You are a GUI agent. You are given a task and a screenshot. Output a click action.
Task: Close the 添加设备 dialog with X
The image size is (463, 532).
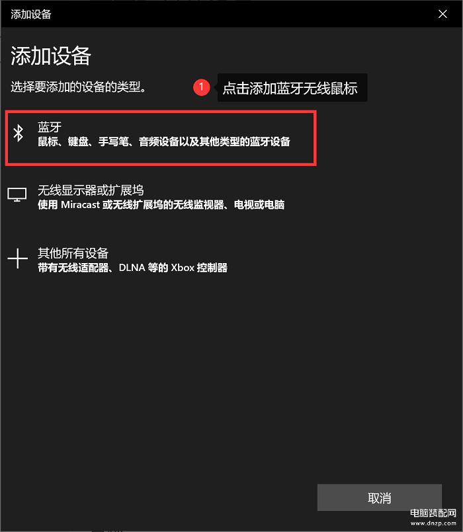click(x=442, y=14)
